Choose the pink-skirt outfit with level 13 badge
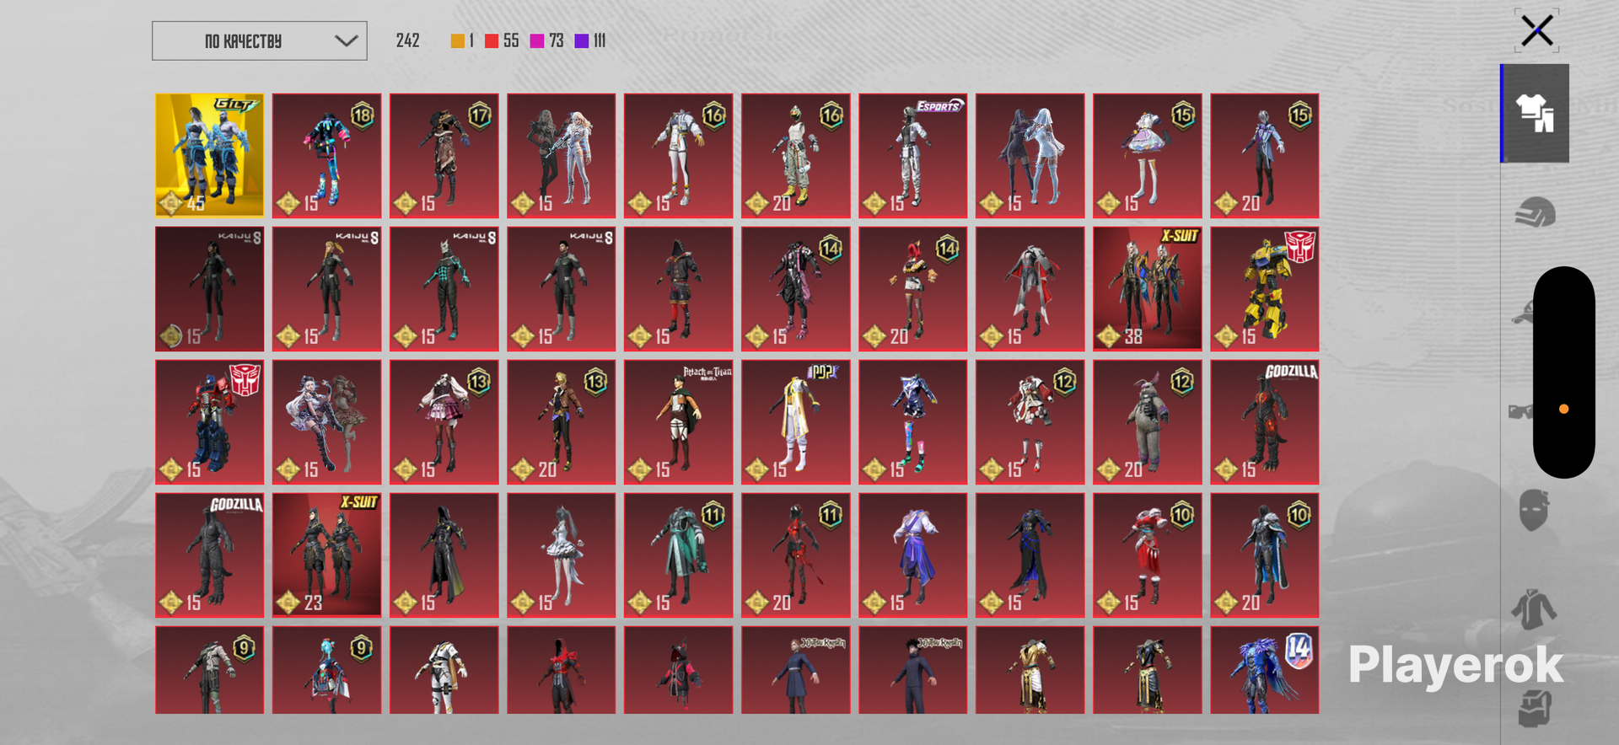The width and height of the screenshot is (1619, 745). pyautogui.click(x=444, y=422)
